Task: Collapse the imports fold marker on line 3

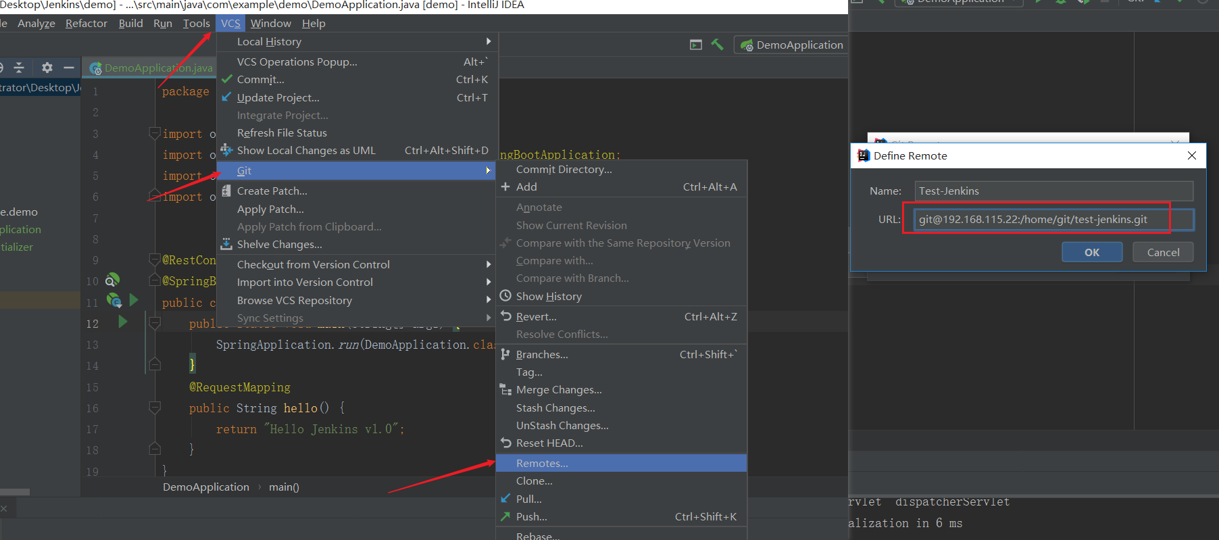Action: [x=155, y=133]
